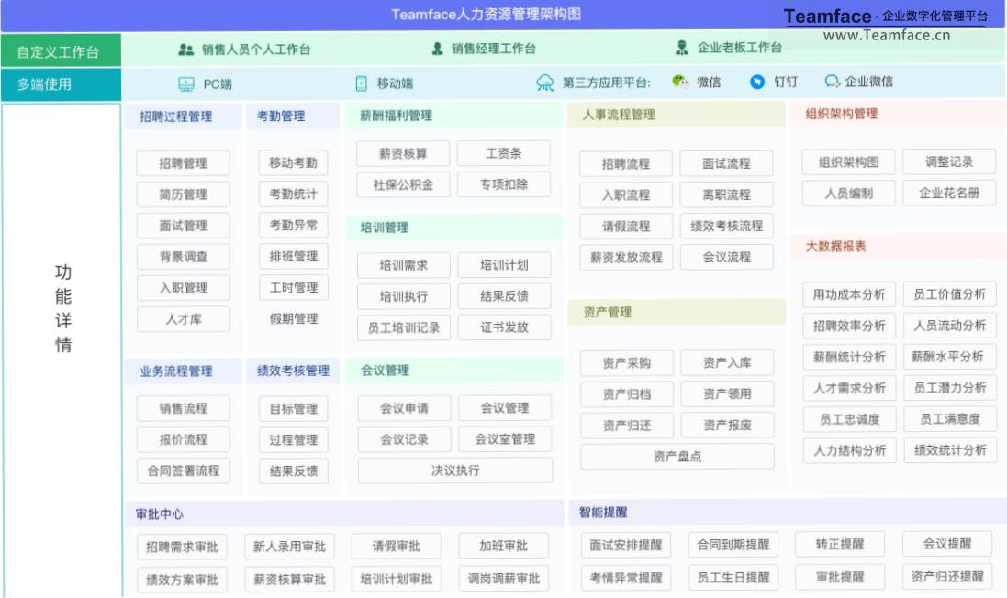Click the 工资条 button
The image size is (1007, 598).
pyautogui.click(x=503, y=153)
